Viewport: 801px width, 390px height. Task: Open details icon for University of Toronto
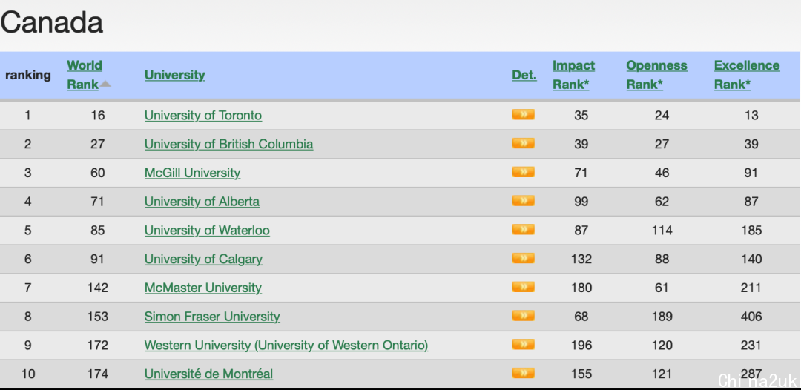tap(523, 115)
